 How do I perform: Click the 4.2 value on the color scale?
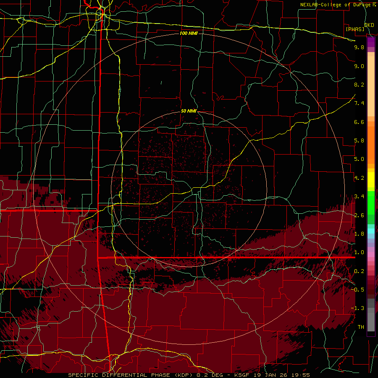click(359, 178)
